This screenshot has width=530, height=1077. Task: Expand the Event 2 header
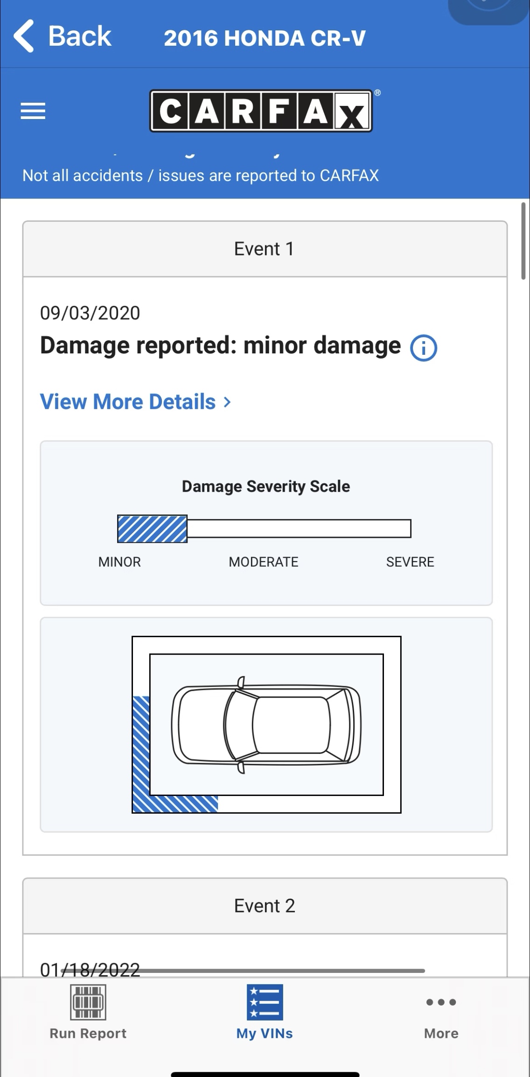tap(265, 906)
